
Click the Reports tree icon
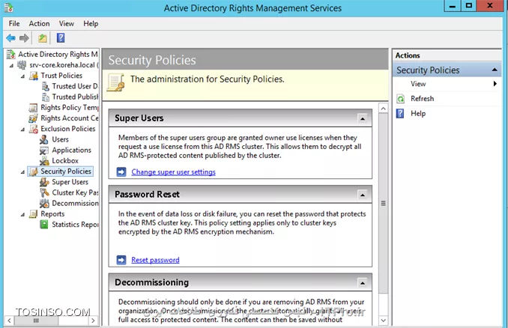point(33,214)
